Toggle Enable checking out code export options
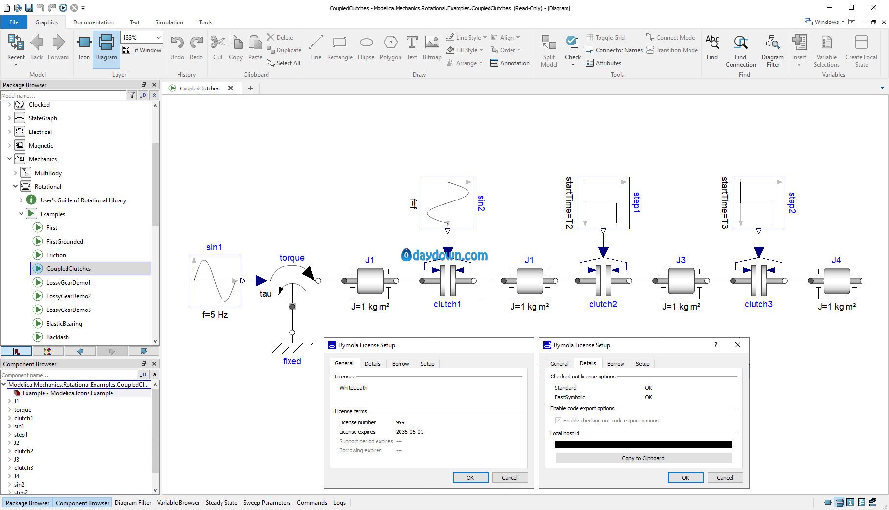The width and height of the screenshot is (889, 510). [606, 421]
